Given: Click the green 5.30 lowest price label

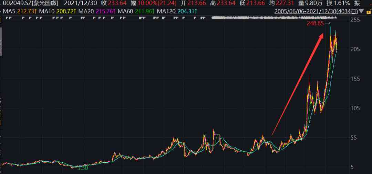Looking at the screenshot, I should tap(83, 168).
